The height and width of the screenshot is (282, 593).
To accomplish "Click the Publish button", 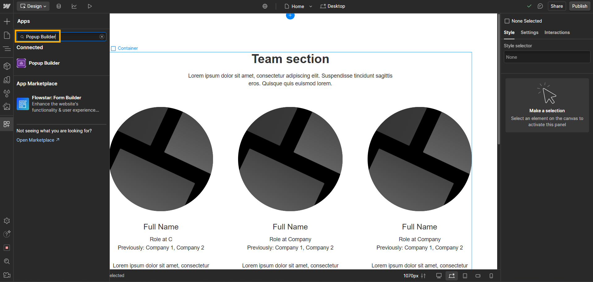I will coord(579,6).
